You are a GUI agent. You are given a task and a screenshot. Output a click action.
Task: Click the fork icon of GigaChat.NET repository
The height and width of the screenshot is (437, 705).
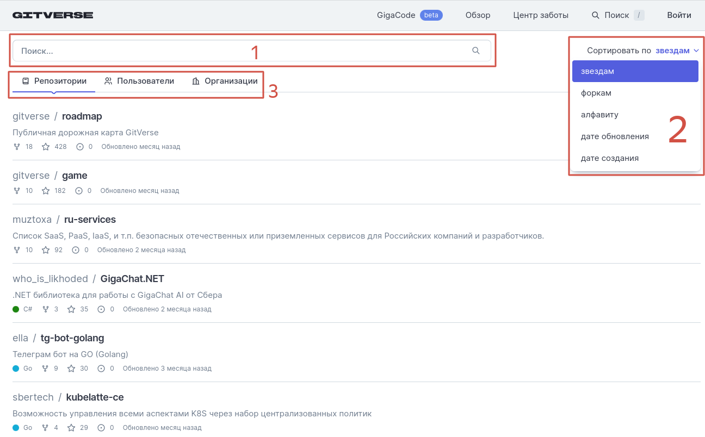pos(45,309)
